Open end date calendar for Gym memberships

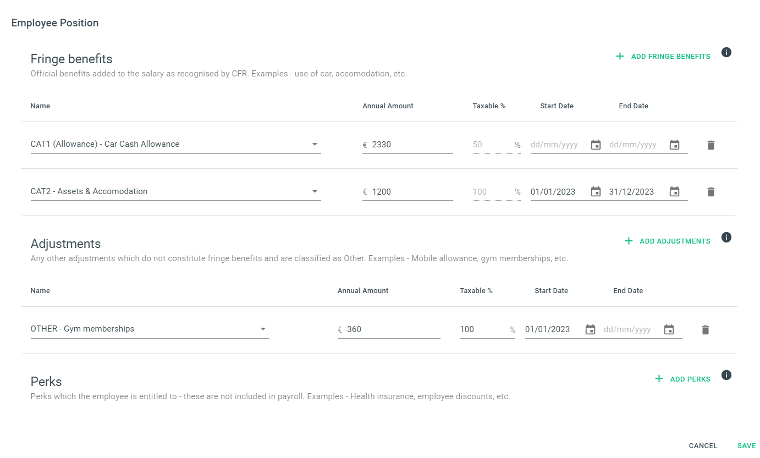pyautogui.click(x=669, y=330)
